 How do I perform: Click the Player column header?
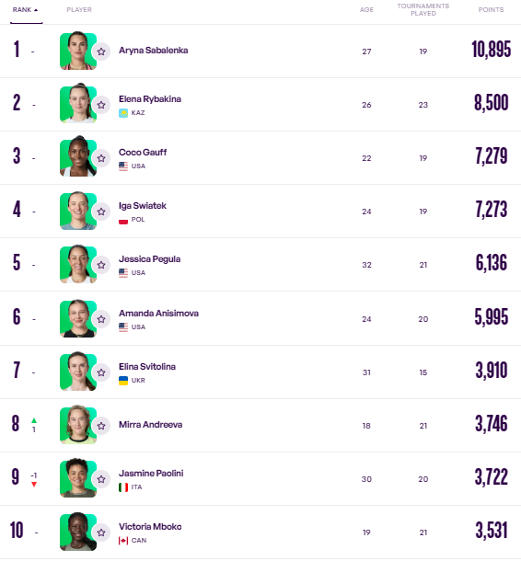(79, 10)
